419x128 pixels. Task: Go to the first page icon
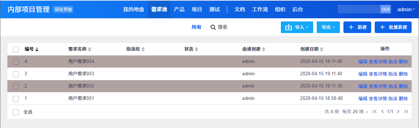click(x=375, y=111)
